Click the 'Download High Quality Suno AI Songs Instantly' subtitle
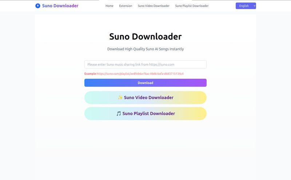Screen dimensions: 291x180 [145, 49]
